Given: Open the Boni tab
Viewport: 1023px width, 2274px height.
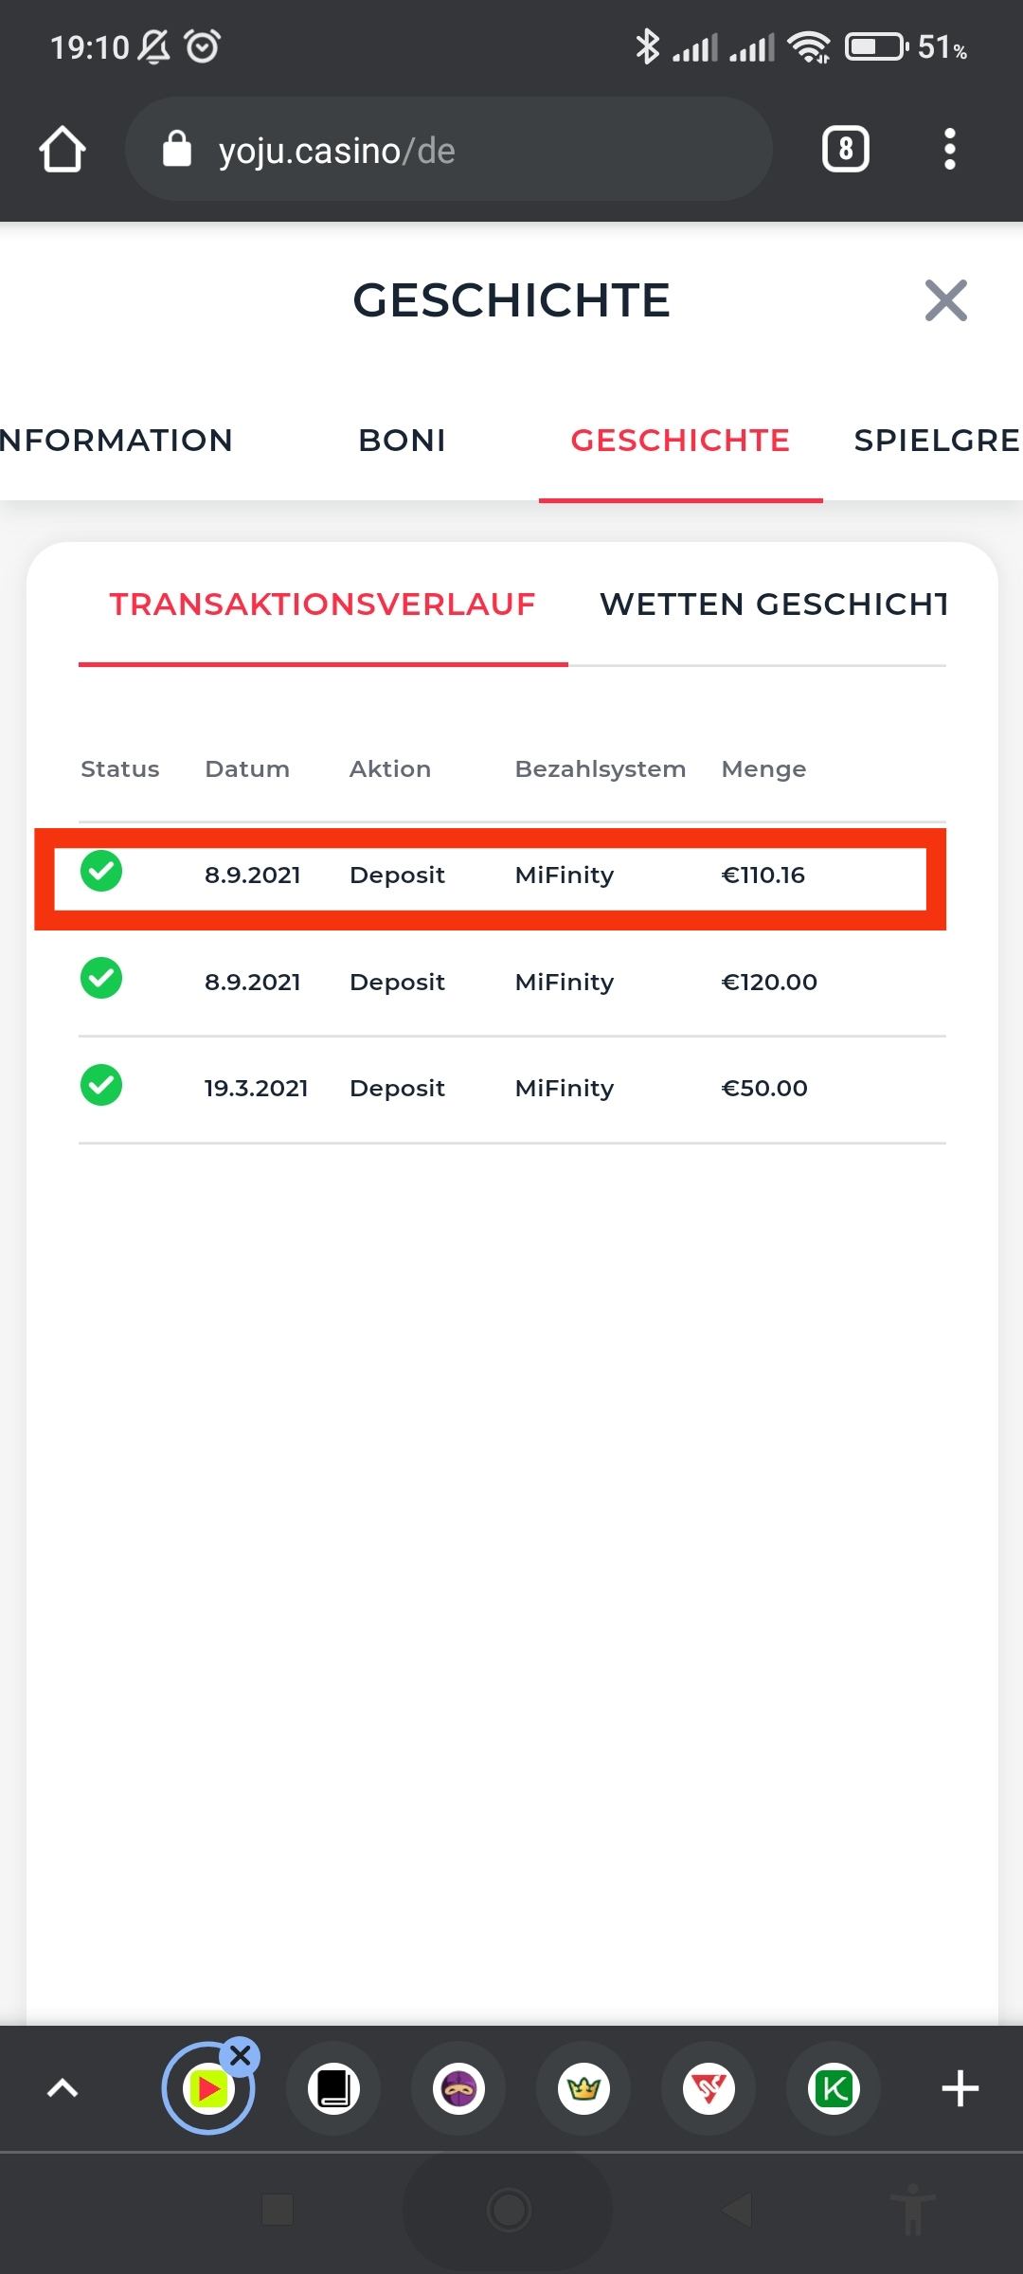Looking at the screenshot, I should (402, 441).
